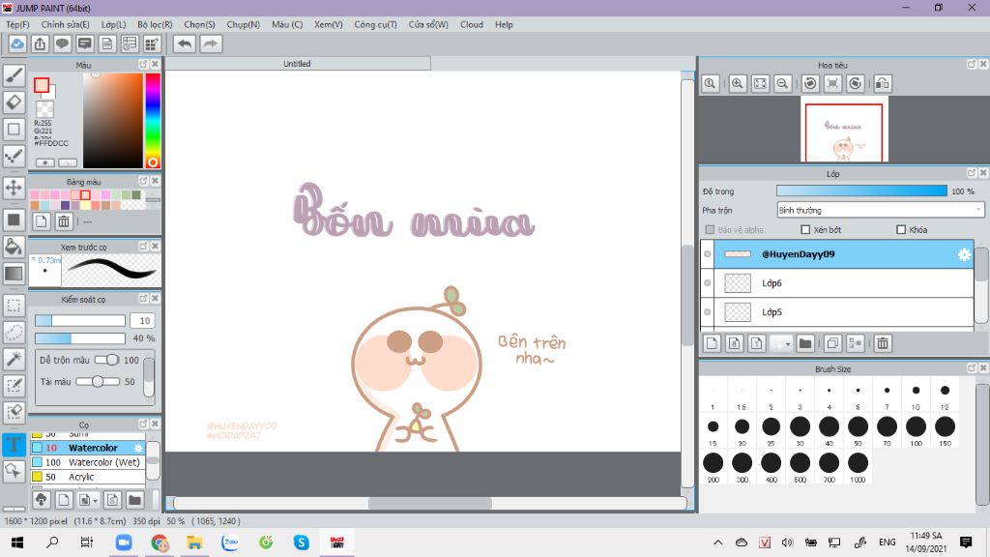The width and height of the screenshot is (990, 557).
Task: Enable the Khóa checkbox
Action: click(901, 230)
